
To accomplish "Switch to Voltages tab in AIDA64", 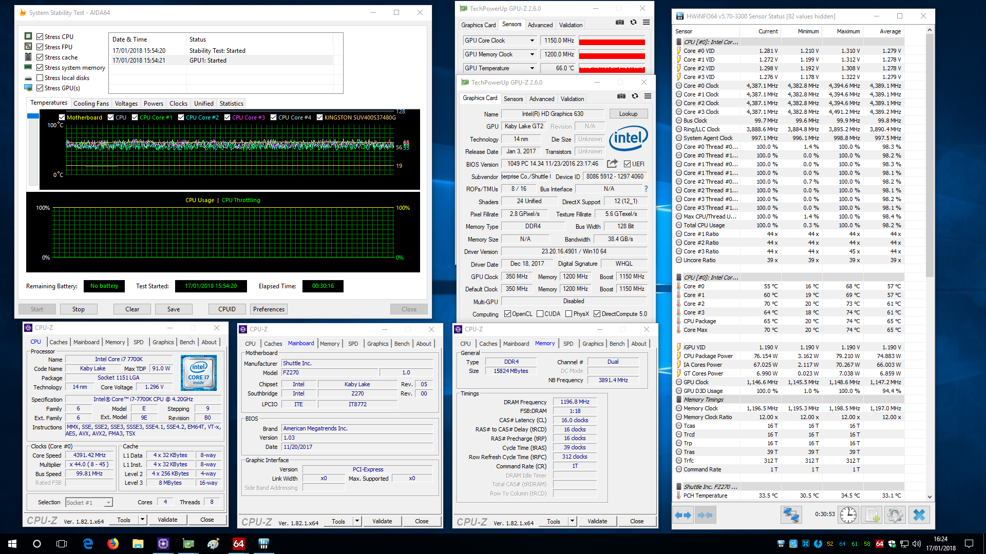I will [x=126, y=103].
